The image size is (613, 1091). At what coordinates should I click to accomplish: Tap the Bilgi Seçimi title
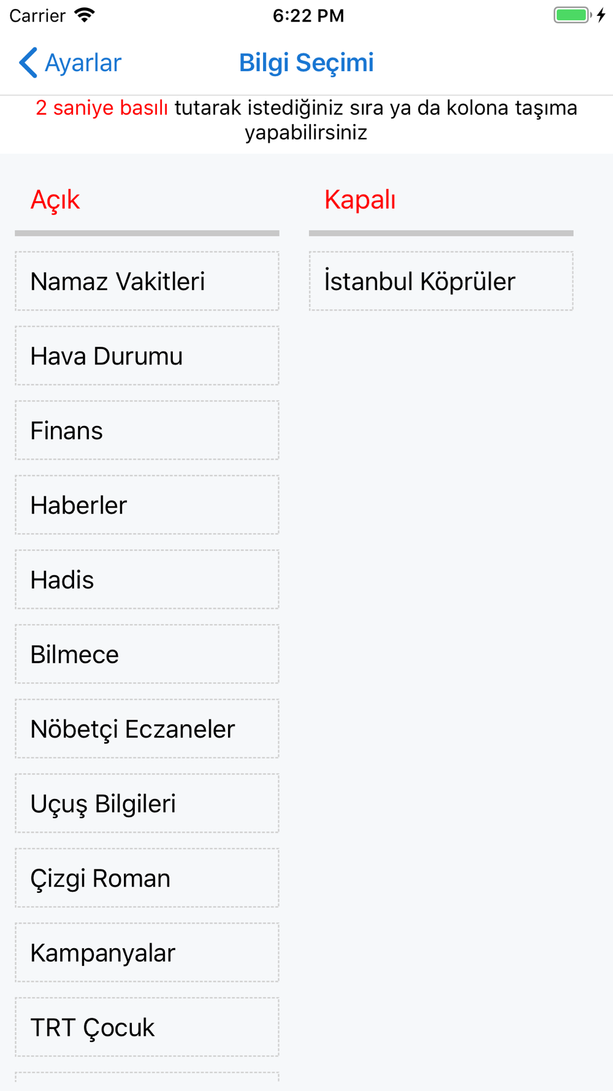(x=306, y=63)
